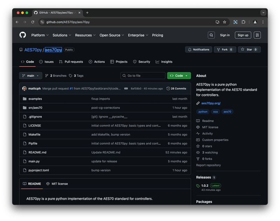The image size is (280, 221).
Task: Open the Notifications bell button
Action: click(198, 50)
